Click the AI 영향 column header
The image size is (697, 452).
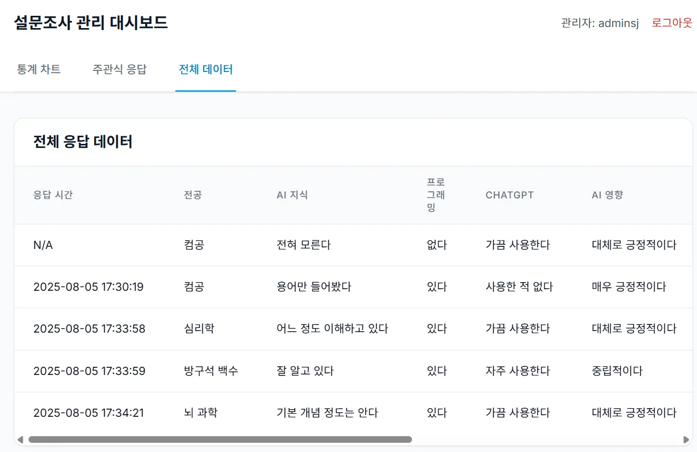tap(607, 195)
